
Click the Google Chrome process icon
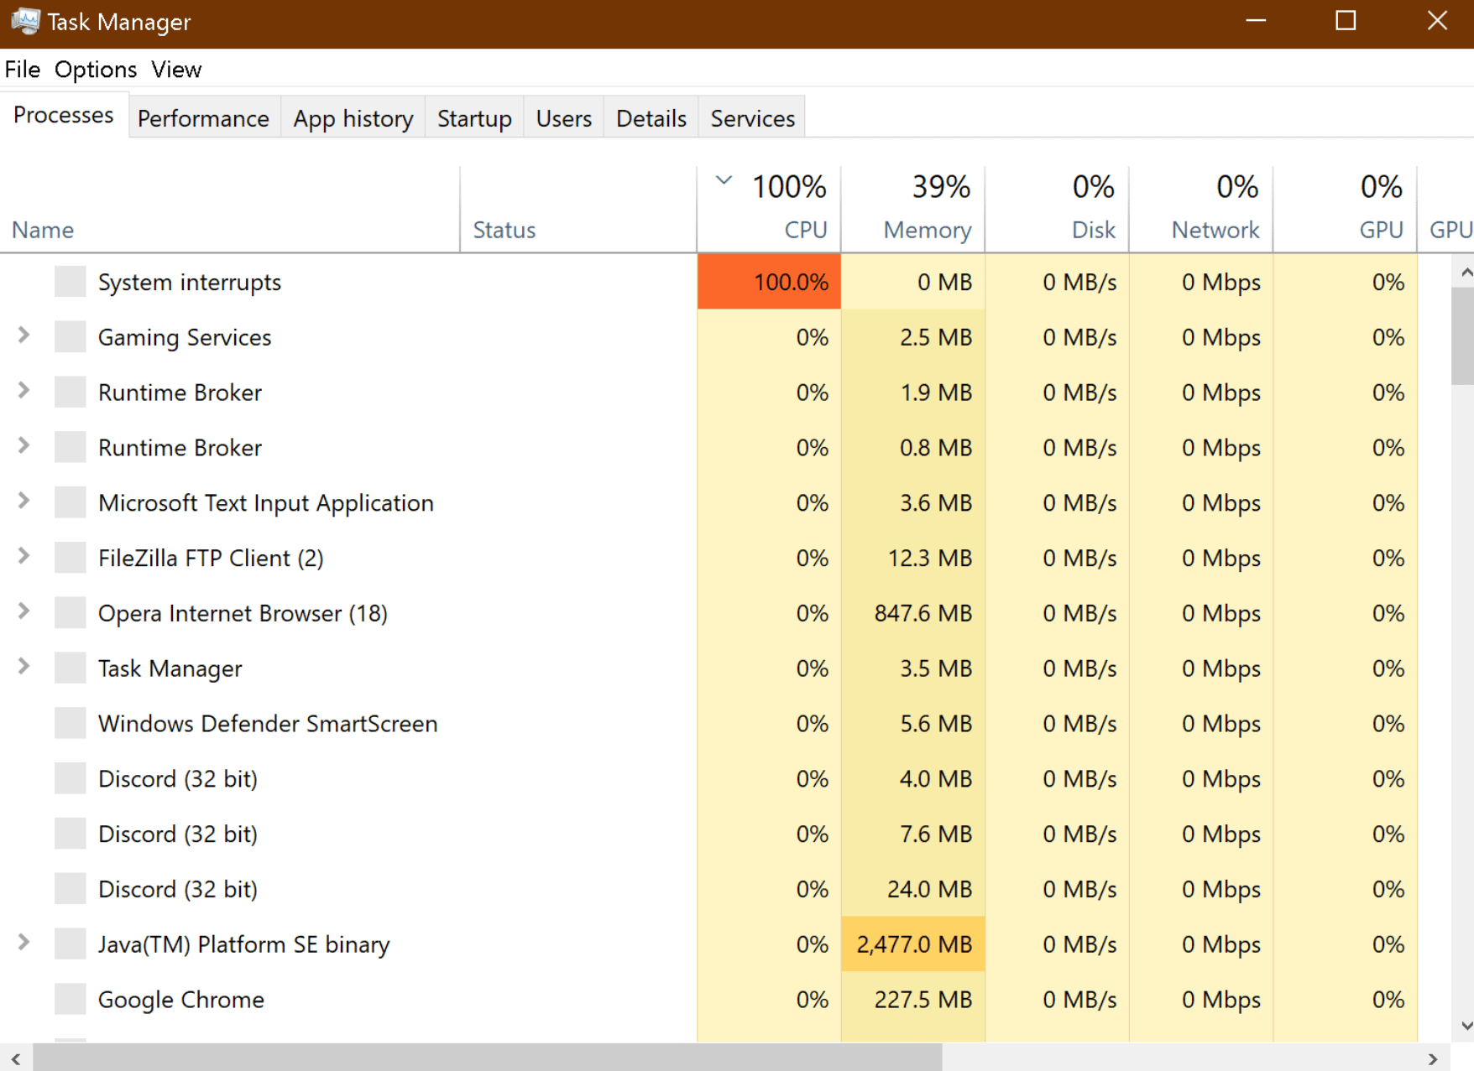pos(71,999)
